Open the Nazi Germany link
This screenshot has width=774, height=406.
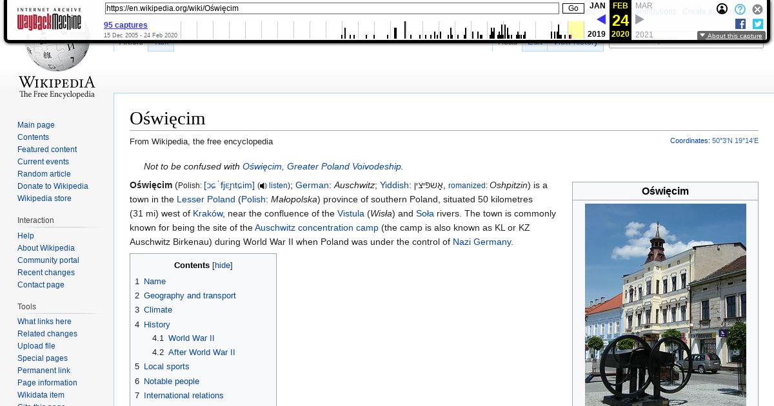pyautogui.click(x=482, y=242)
